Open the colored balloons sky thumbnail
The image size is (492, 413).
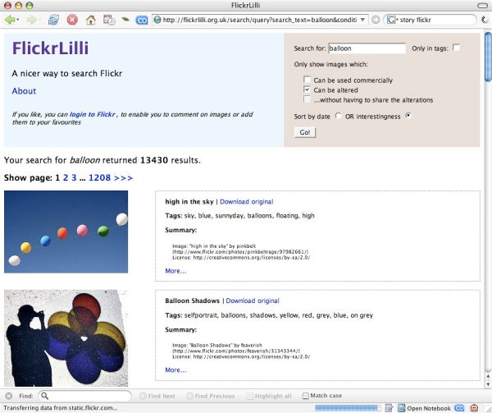pos(66,232)
